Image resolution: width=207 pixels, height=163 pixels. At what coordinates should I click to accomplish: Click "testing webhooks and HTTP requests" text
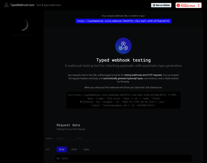coord(143,75)
